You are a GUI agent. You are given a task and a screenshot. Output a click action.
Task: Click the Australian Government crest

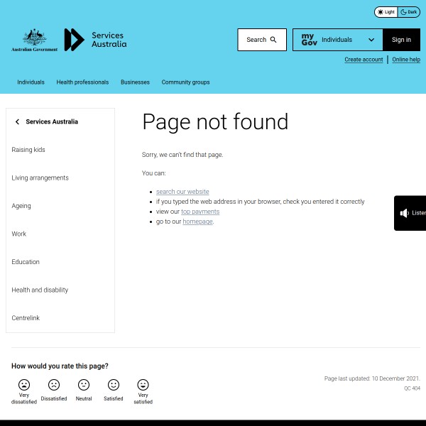coord(34,40)
